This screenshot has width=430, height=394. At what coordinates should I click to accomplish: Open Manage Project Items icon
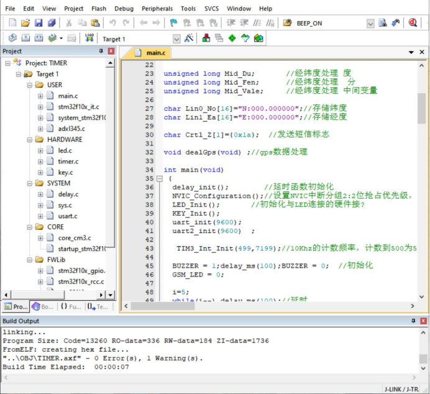[206, 38]
